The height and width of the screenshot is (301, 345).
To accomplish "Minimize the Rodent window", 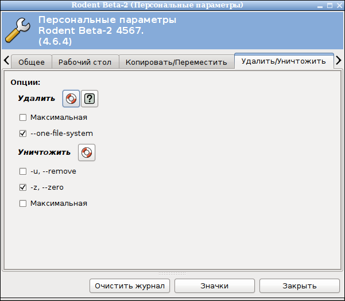I will click(320, 6).
